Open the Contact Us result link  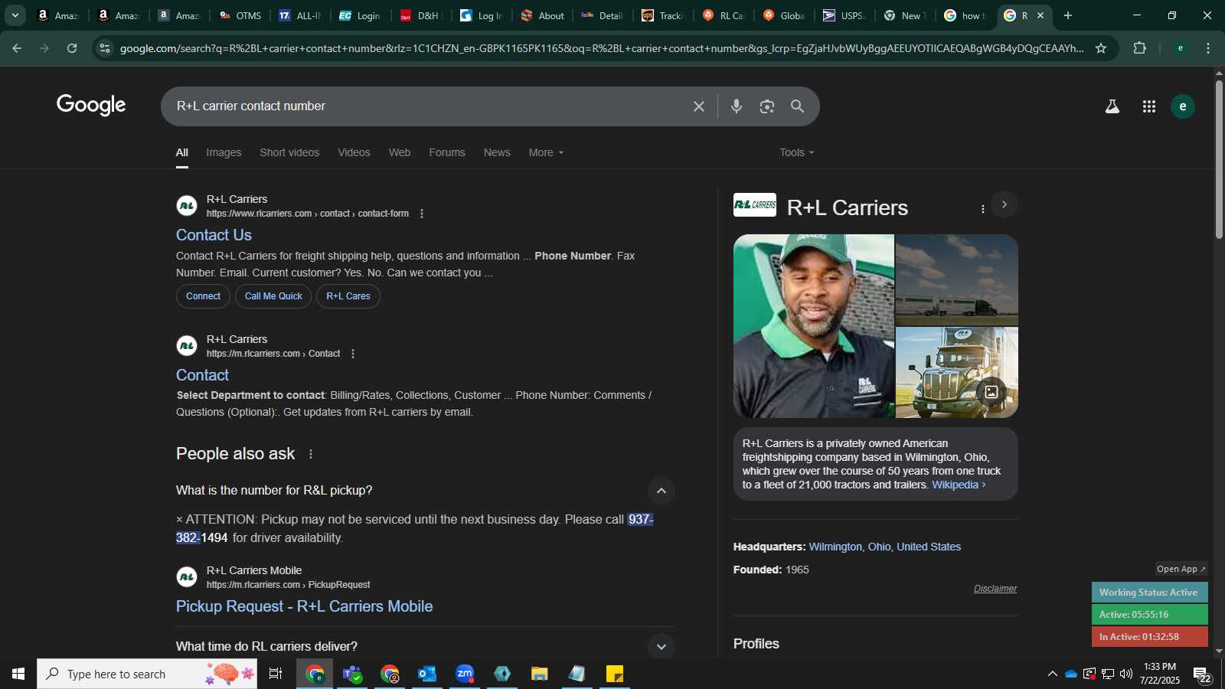click(x=214, y=235)
